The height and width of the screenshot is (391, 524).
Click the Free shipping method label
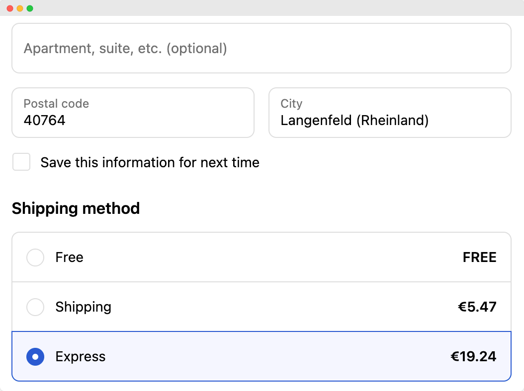[x=70, y=258]
